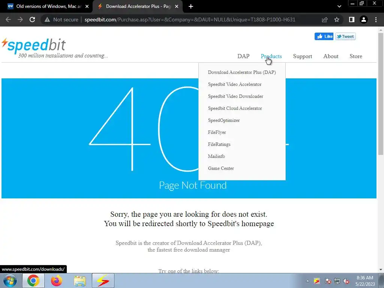The image size is (384, 288).
Task: Click the 'Page Not Found' text
Action: click(193, 185)
